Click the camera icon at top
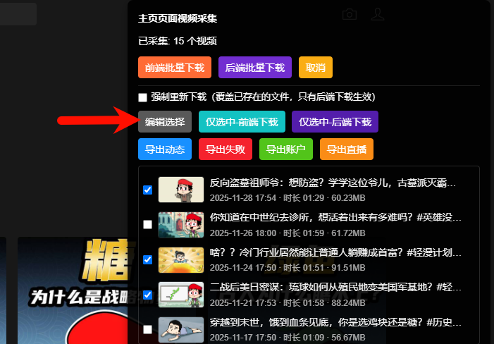494x344 pixels. click(x=349, y=14)
